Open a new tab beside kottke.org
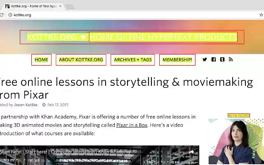 tap(69, 7)
